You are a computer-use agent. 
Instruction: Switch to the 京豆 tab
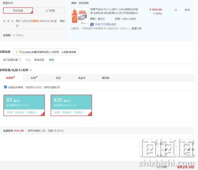(58, 78)
